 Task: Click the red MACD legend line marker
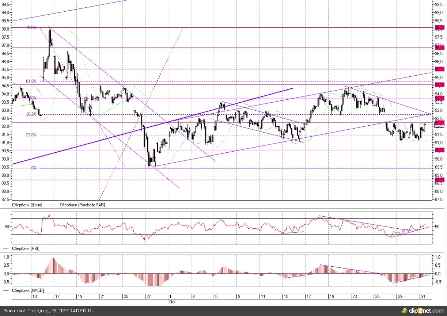click(x=6, y=290)
